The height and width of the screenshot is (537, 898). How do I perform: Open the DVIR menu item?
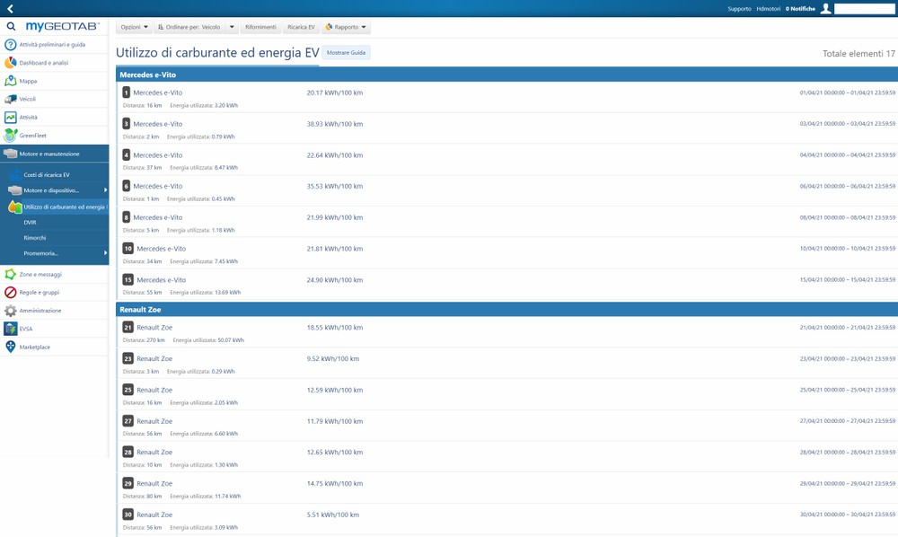[30, 222]
